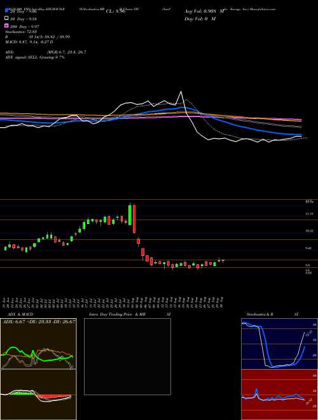Select the 'CL: 8.96' closing price text

(x=116, y=11)
